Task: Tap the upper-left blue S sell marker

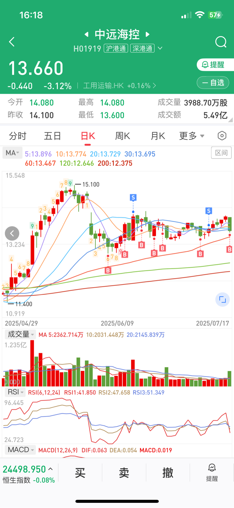Action: pos(133,198)
